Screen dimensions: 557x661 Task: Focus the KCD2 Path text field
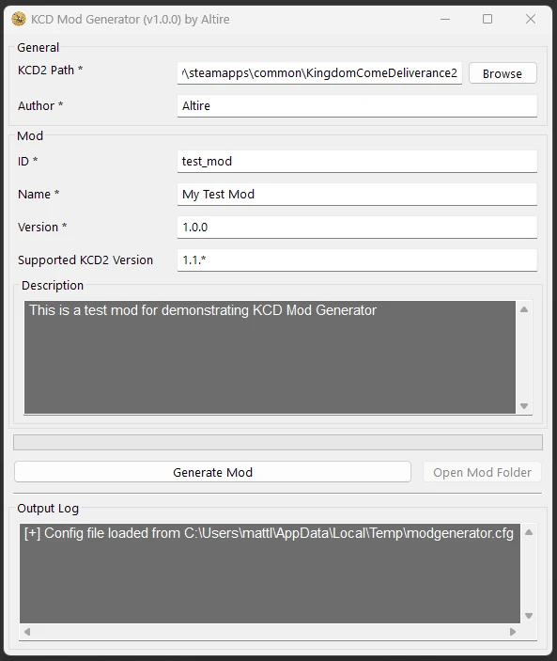point(319,73)
